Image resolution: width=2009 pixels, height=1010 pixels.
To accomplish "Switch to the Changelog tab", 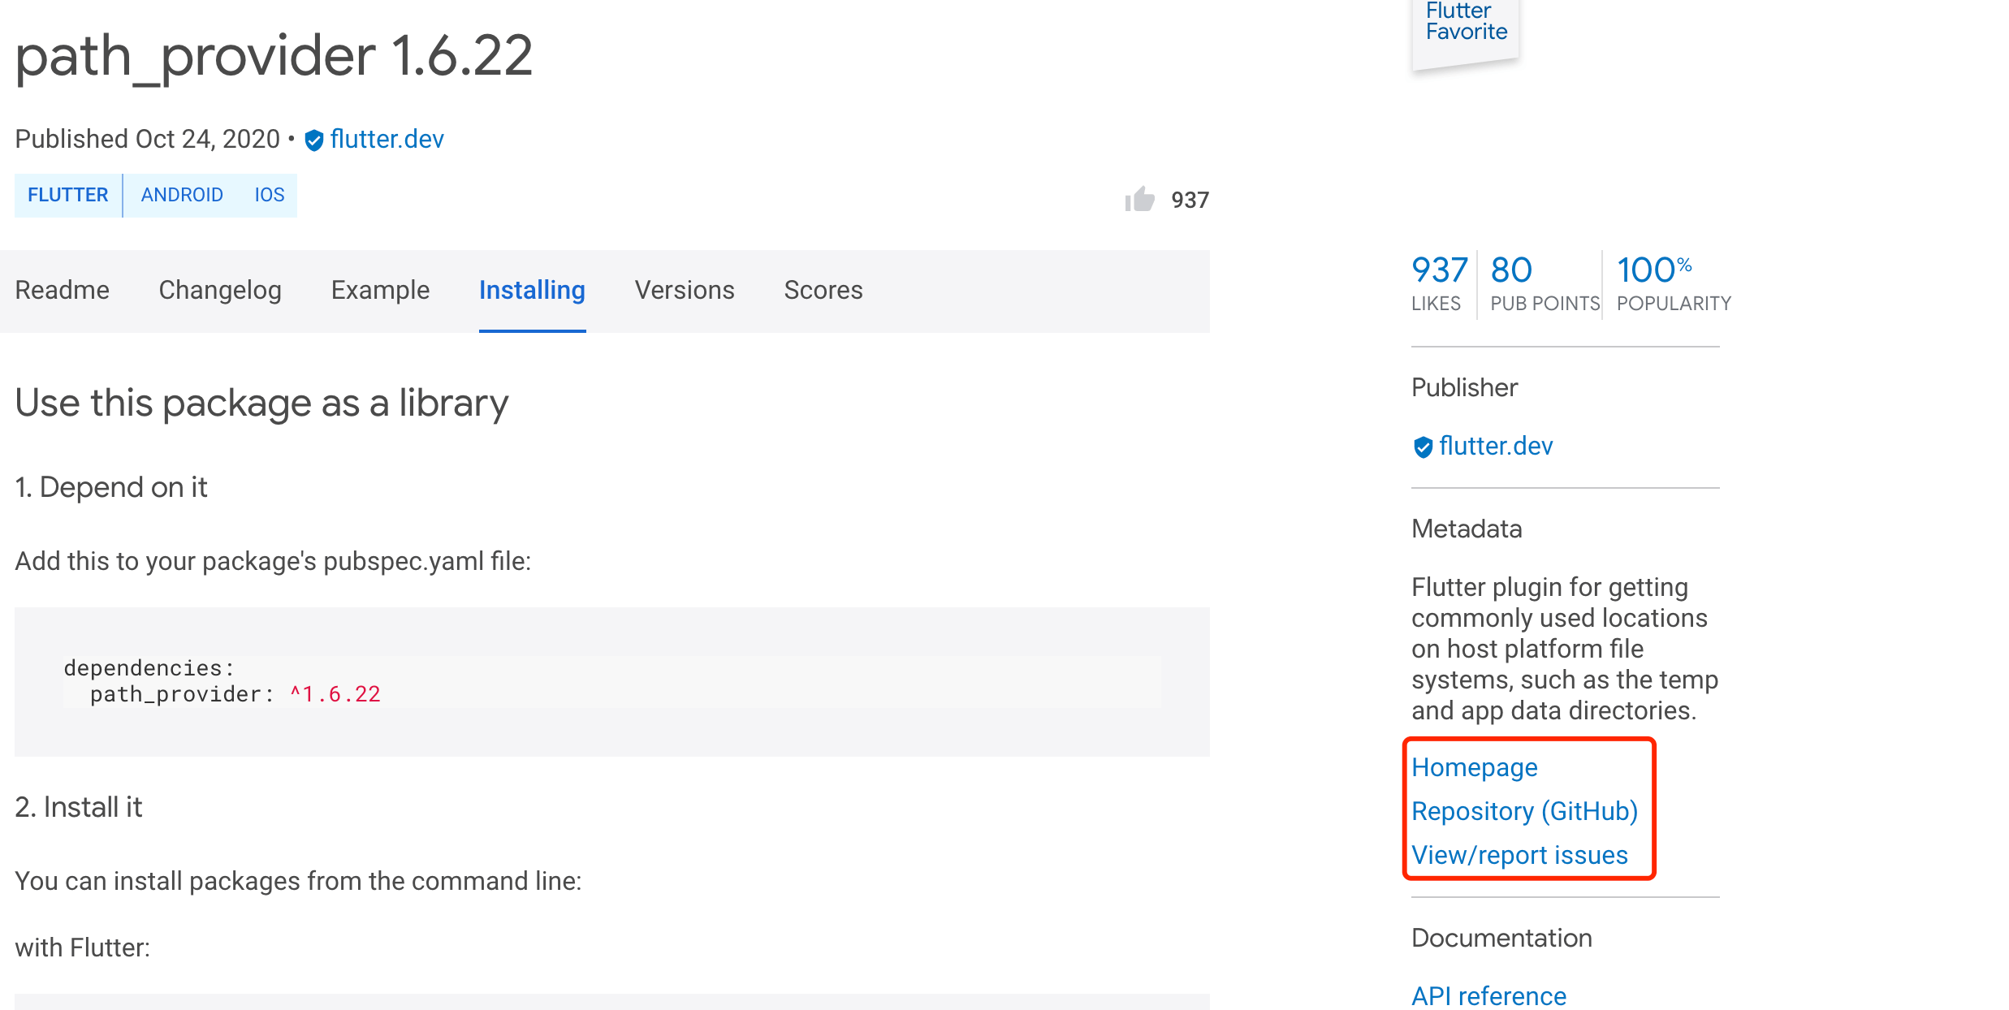I will [x=220, y=290].
